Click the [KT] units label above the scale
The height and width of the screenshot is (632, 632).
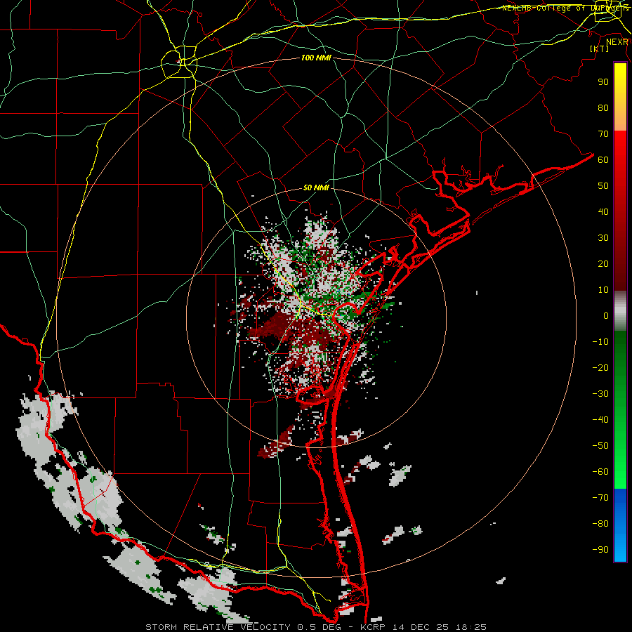click(x=599, y=48)
